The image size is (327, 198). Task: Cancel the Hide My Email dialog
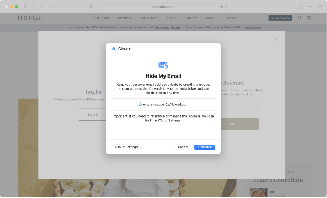point(183,147)
